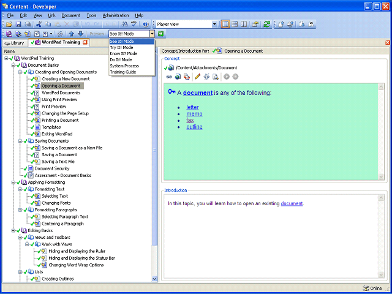Open the dropdown arrow next to question icon
This screenshot has height=294, width=392.
(x=51, y=34)
